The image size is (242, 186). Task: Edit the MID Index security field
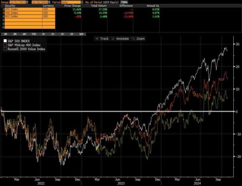pos(23,13)
